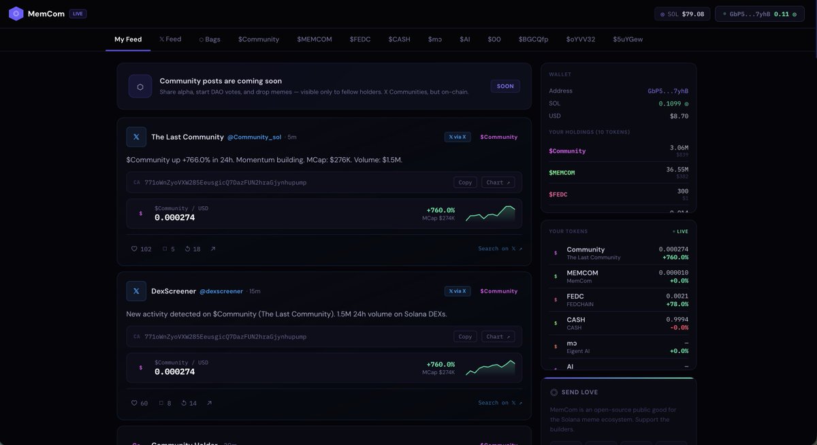Screen dimensions: 817x445
Task: Copy contract address in DexScreener post
Action: pos(465,337)
